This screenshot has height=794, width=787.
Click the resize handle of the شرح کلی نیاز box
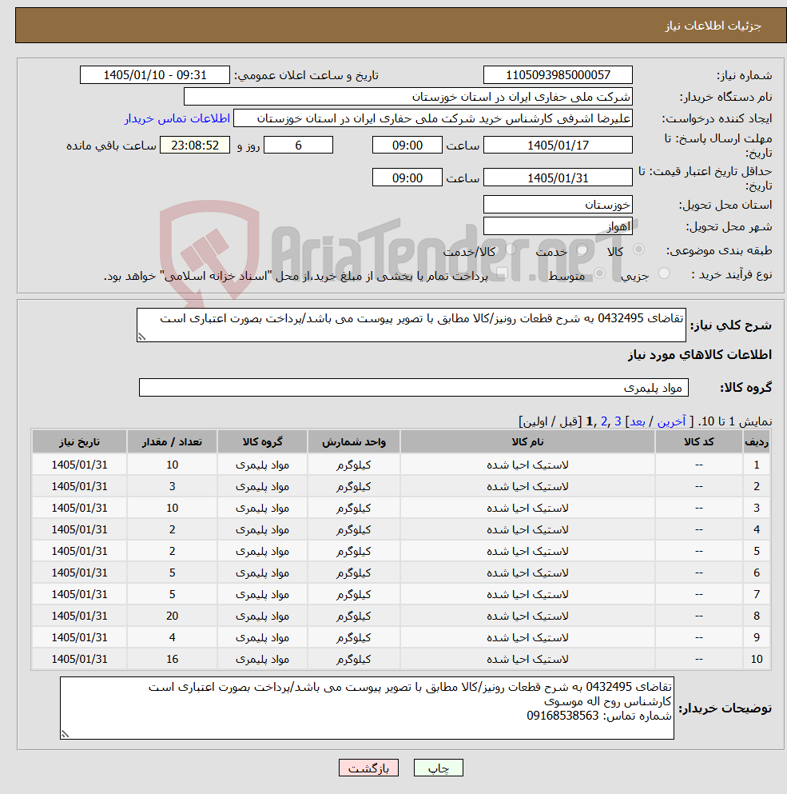click(x=141, y=337)
